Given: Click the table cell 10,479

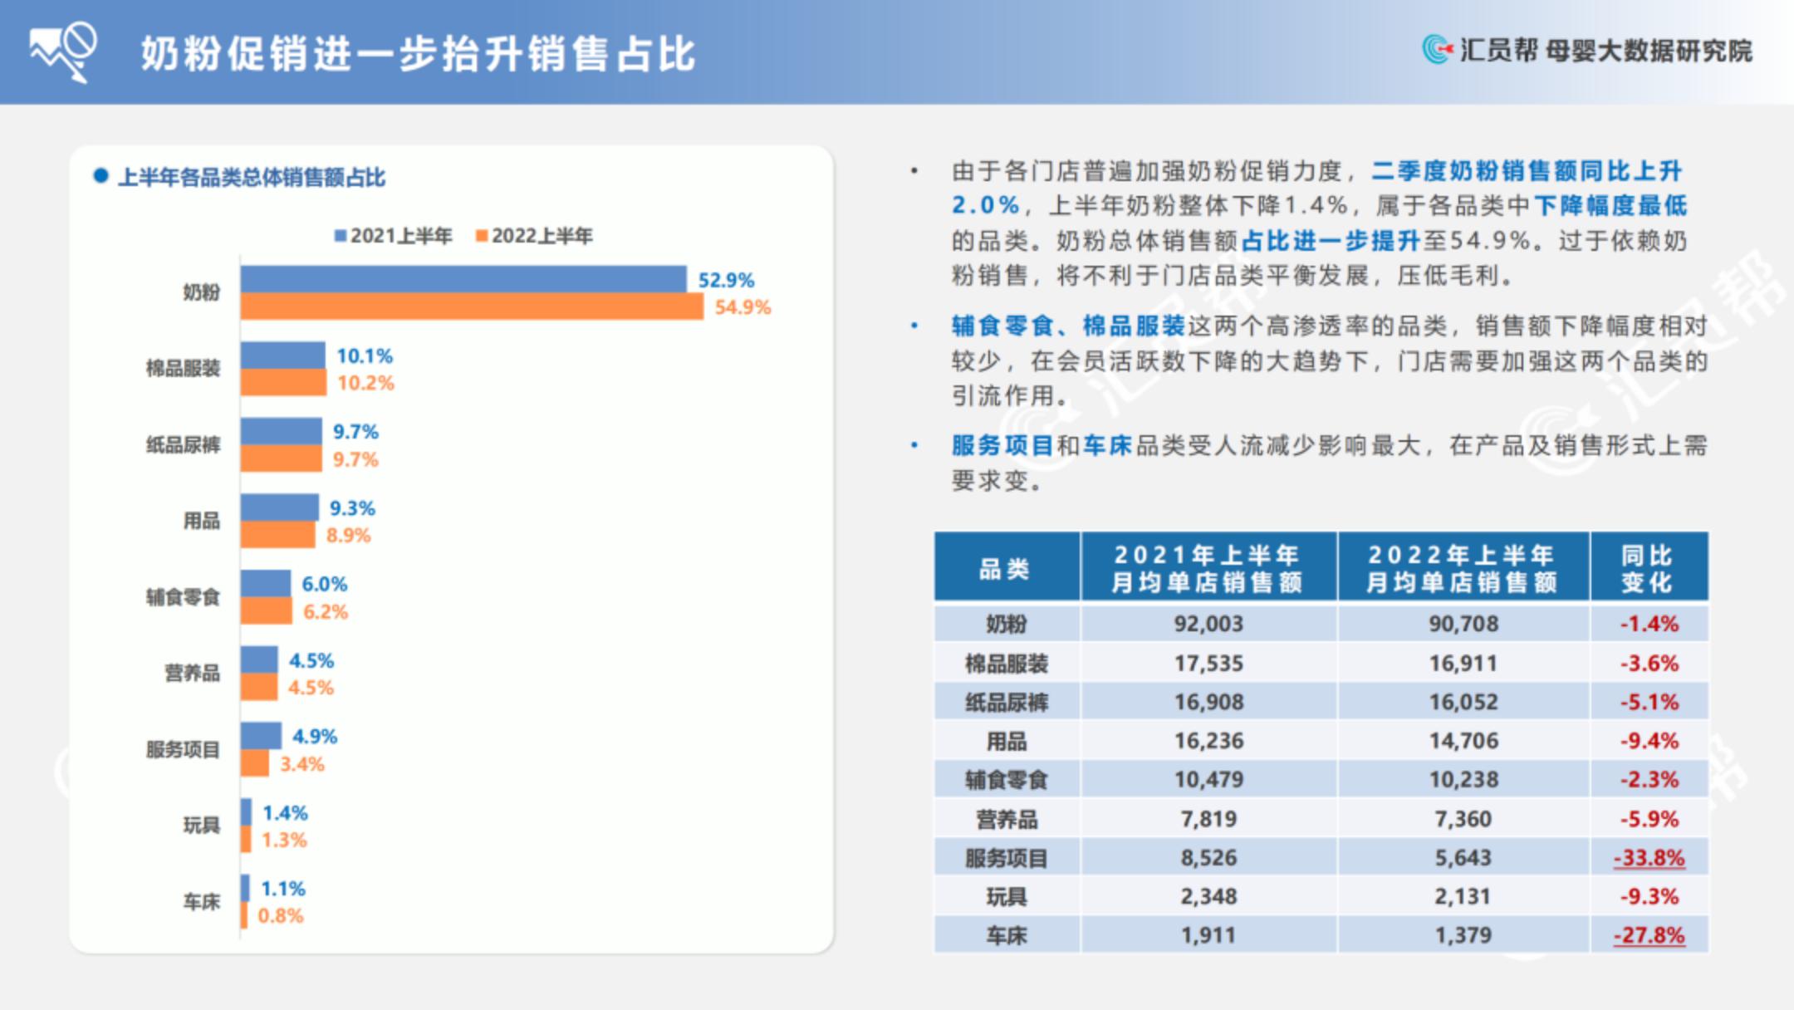Looking at the screenshot, I should (x=1208, y=780).
